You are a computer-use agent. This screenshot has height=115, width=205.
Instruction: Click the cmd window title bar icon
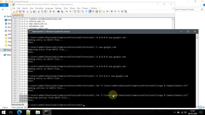tap(30, 32)
